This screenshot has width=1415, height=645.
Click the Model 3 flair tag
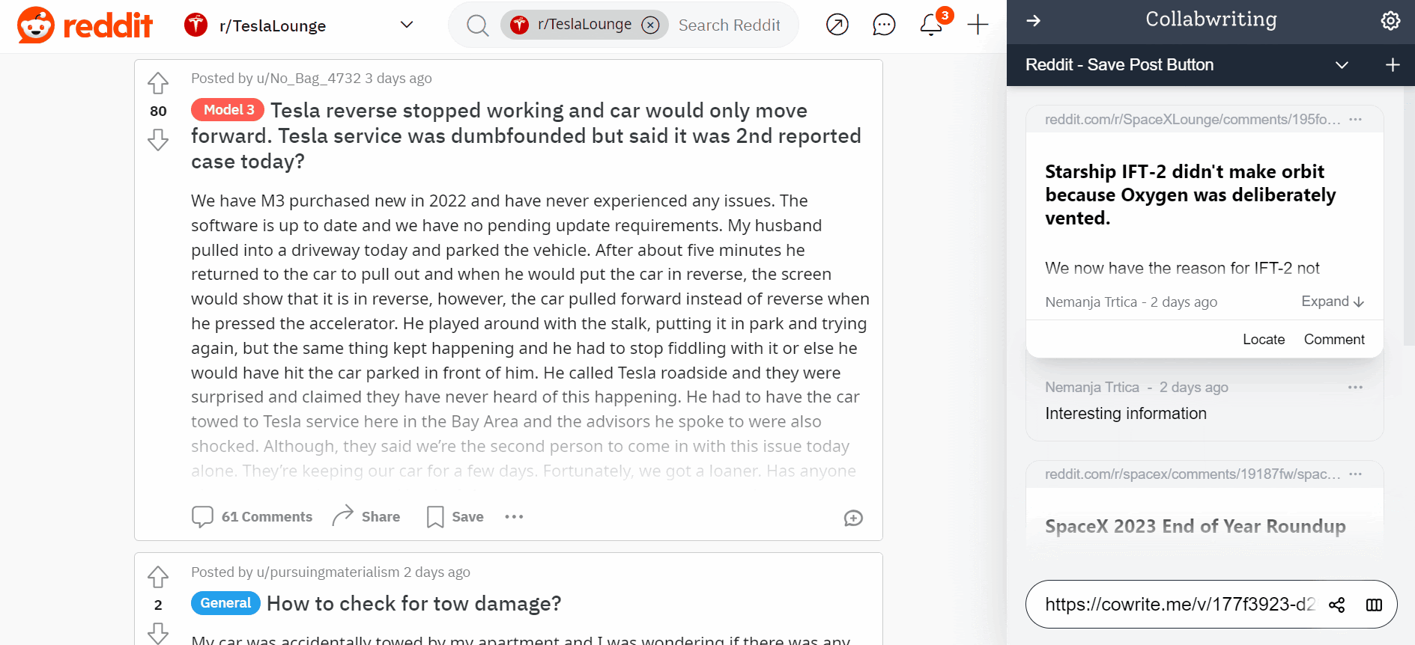coord(228,110)
